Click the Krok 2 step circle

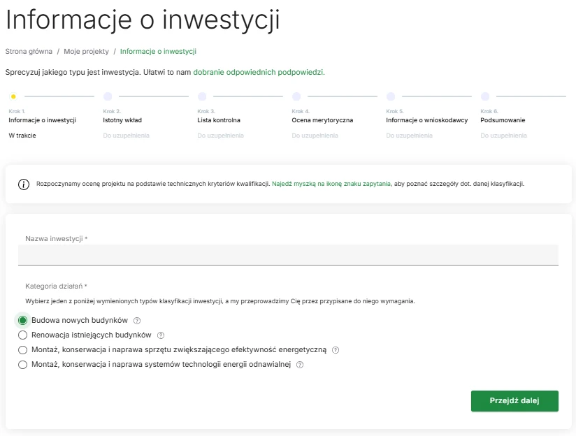(108, 96)
